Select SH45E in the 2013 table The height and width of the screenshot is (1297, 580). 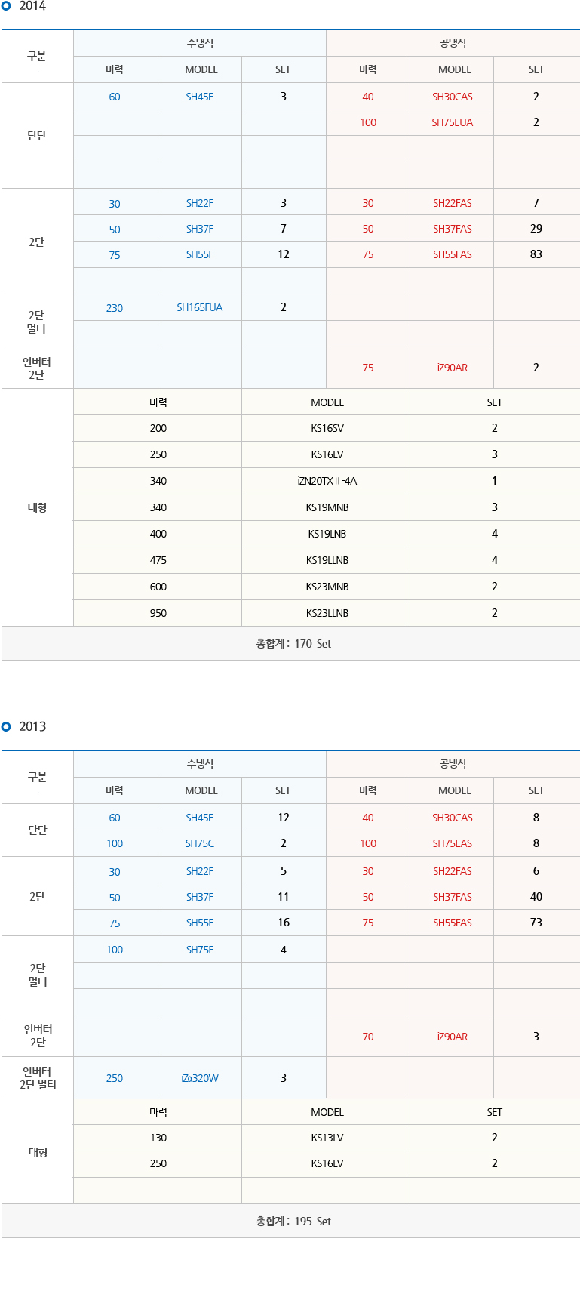click(x=200, y=818)
